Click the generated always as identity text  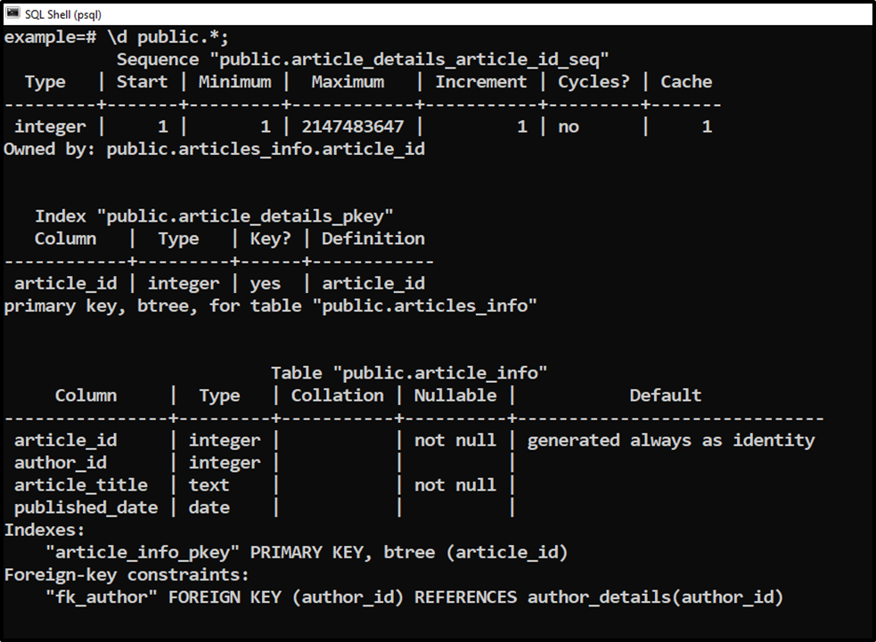(x=671, y=441)
